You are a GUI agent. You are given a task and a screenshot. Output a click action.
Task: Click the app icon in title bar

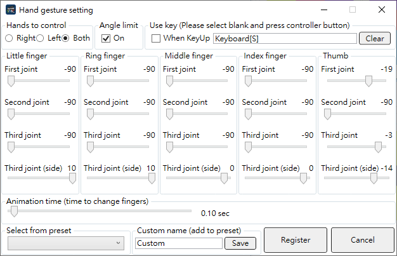[11, 10]
